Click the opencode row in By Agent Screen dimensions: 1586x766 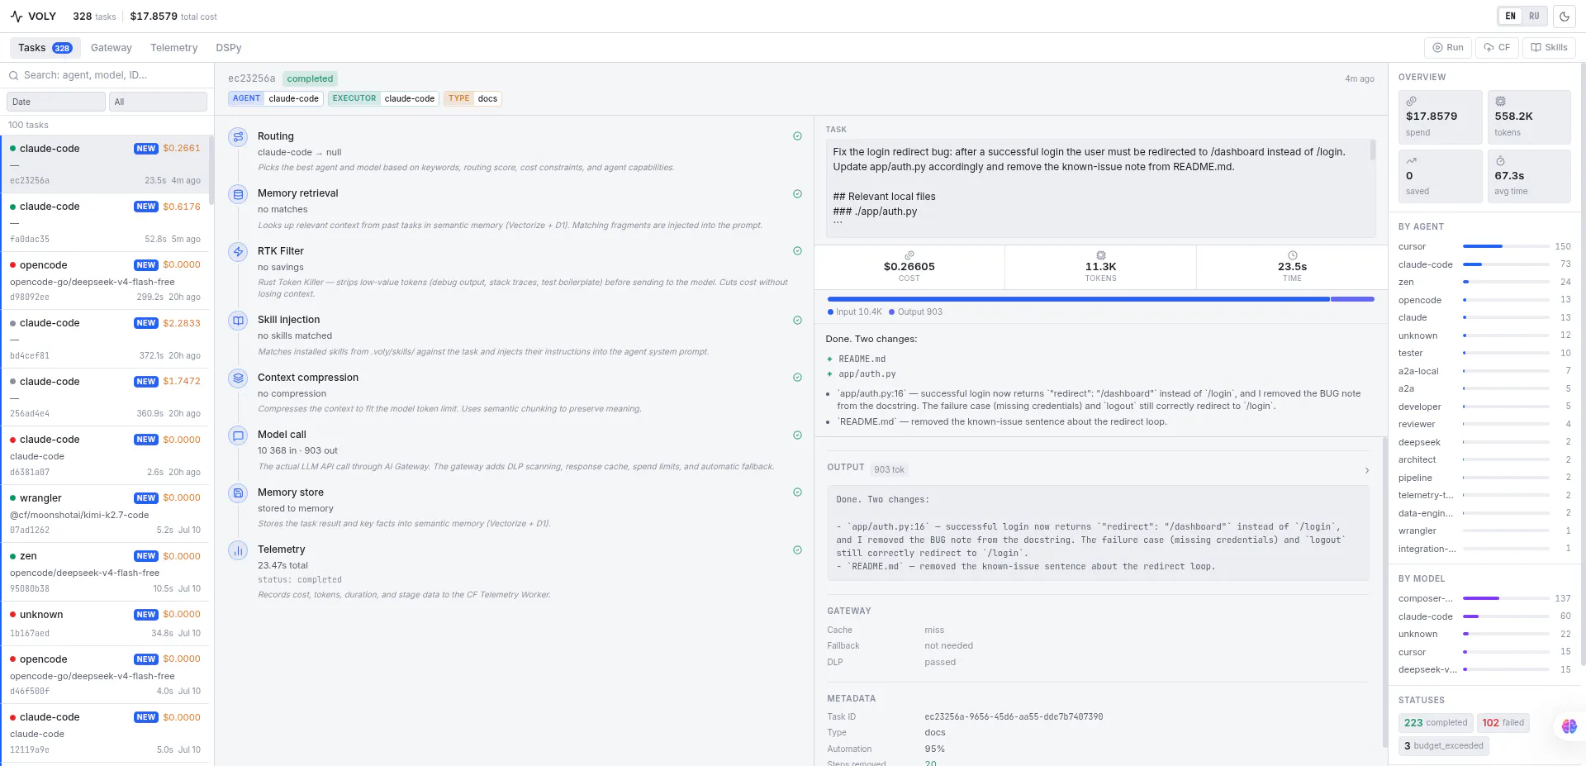[1484, 300]
